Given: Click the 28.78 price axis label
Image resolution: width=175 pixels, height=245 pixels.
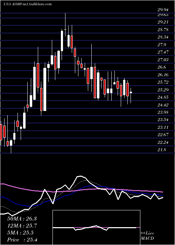Looking at the screenshot, I should [163, 29].
